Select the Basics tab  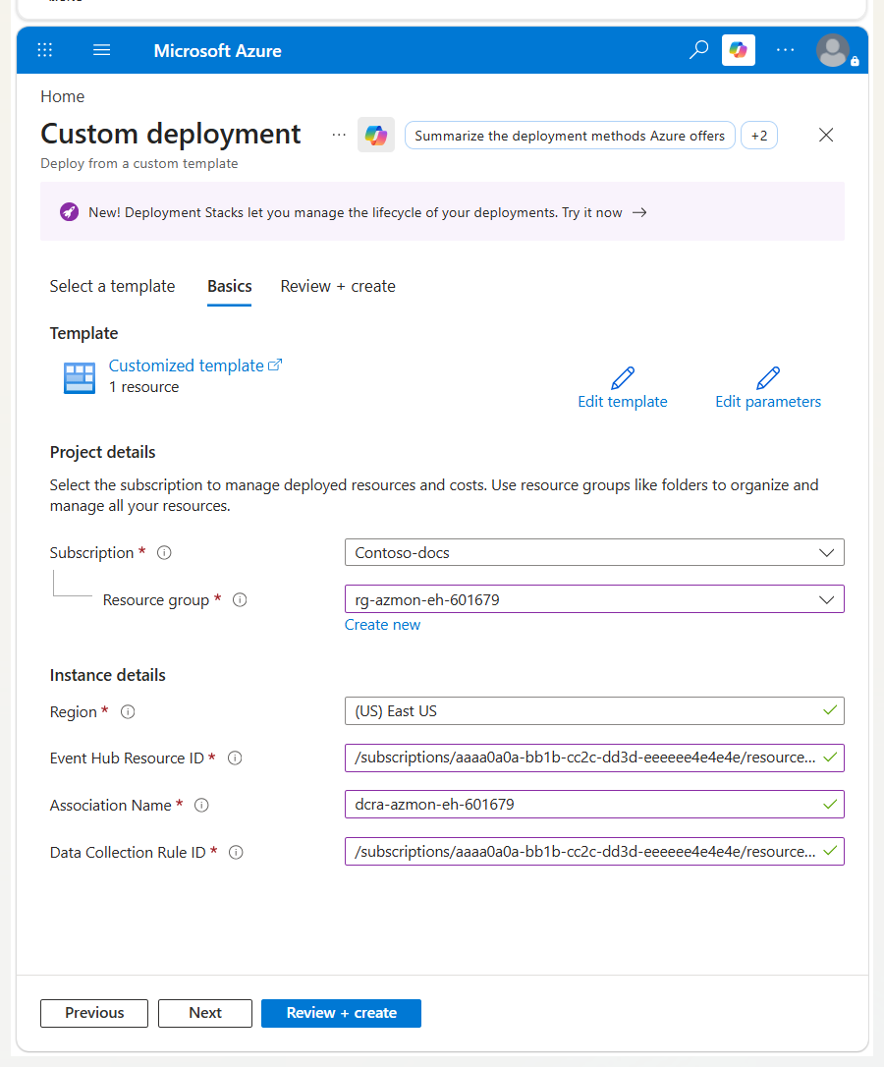(x=229, y=287)
